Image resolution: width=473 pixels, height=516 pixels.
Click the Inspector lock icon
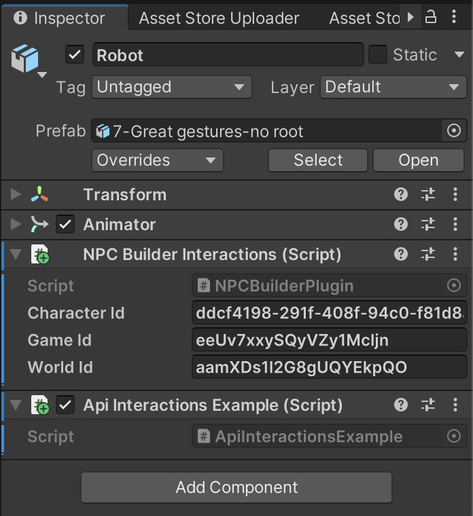point(431,18)
